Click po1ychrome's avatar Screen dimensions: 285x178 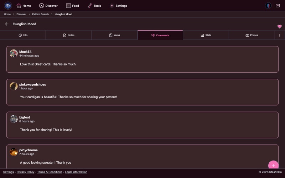(14, 152)
